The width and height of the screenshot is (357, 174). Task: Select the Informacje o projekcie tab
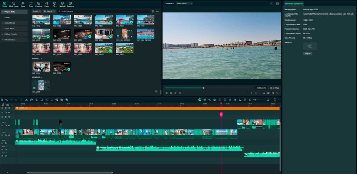pyautogui.click(x=294, y=4)
